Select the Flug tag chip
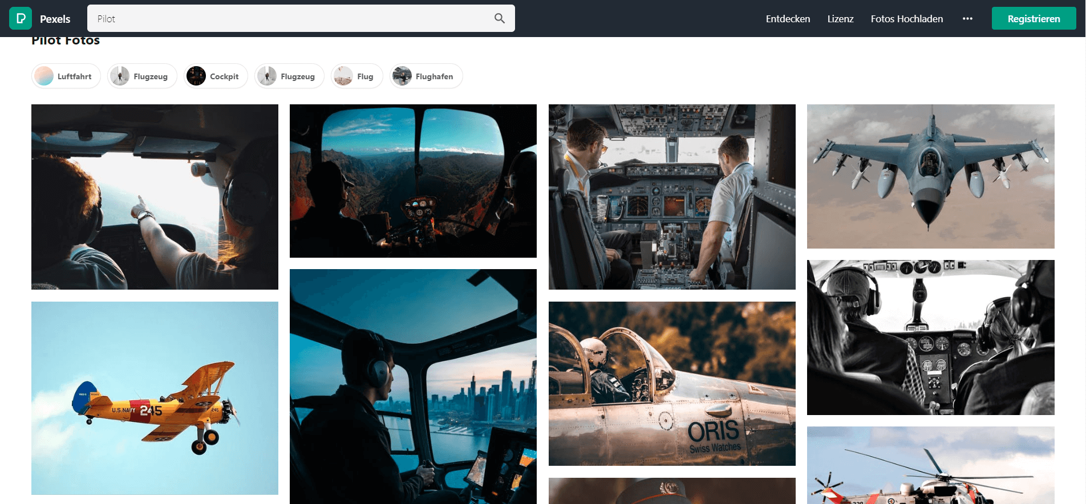The height and width of the screenshot is (504, 1086). click(x=356, y=76)
